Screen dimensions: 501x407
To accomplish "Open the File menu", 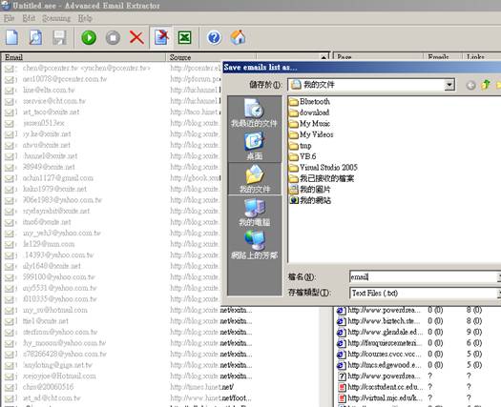I will [x=9, y=18].
